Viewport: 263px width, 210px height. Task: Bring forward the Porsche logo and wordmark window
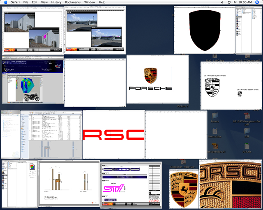click(157, 79)
